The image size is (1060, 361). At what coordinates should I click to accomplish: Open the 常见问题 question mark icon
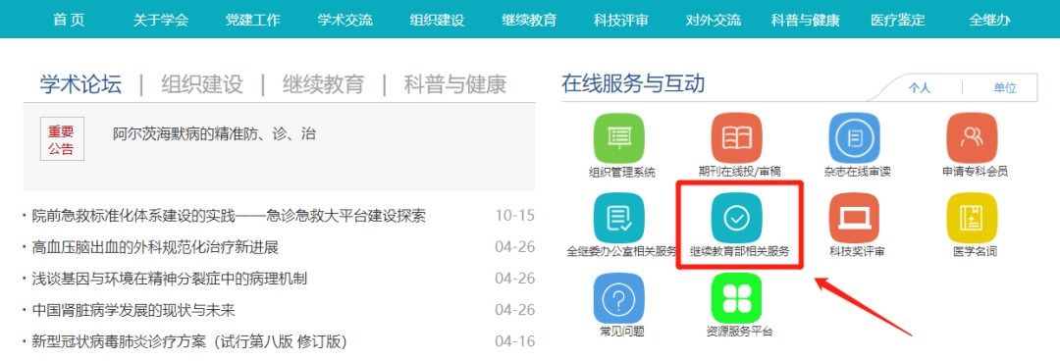(618, 298)
